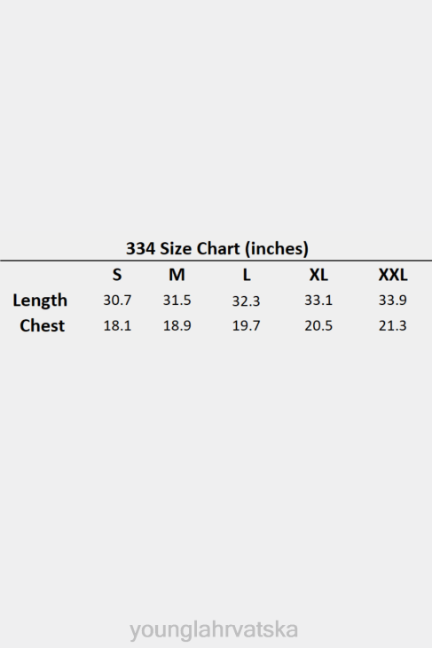Click the 19.7 chest value for L

(246, 325)
